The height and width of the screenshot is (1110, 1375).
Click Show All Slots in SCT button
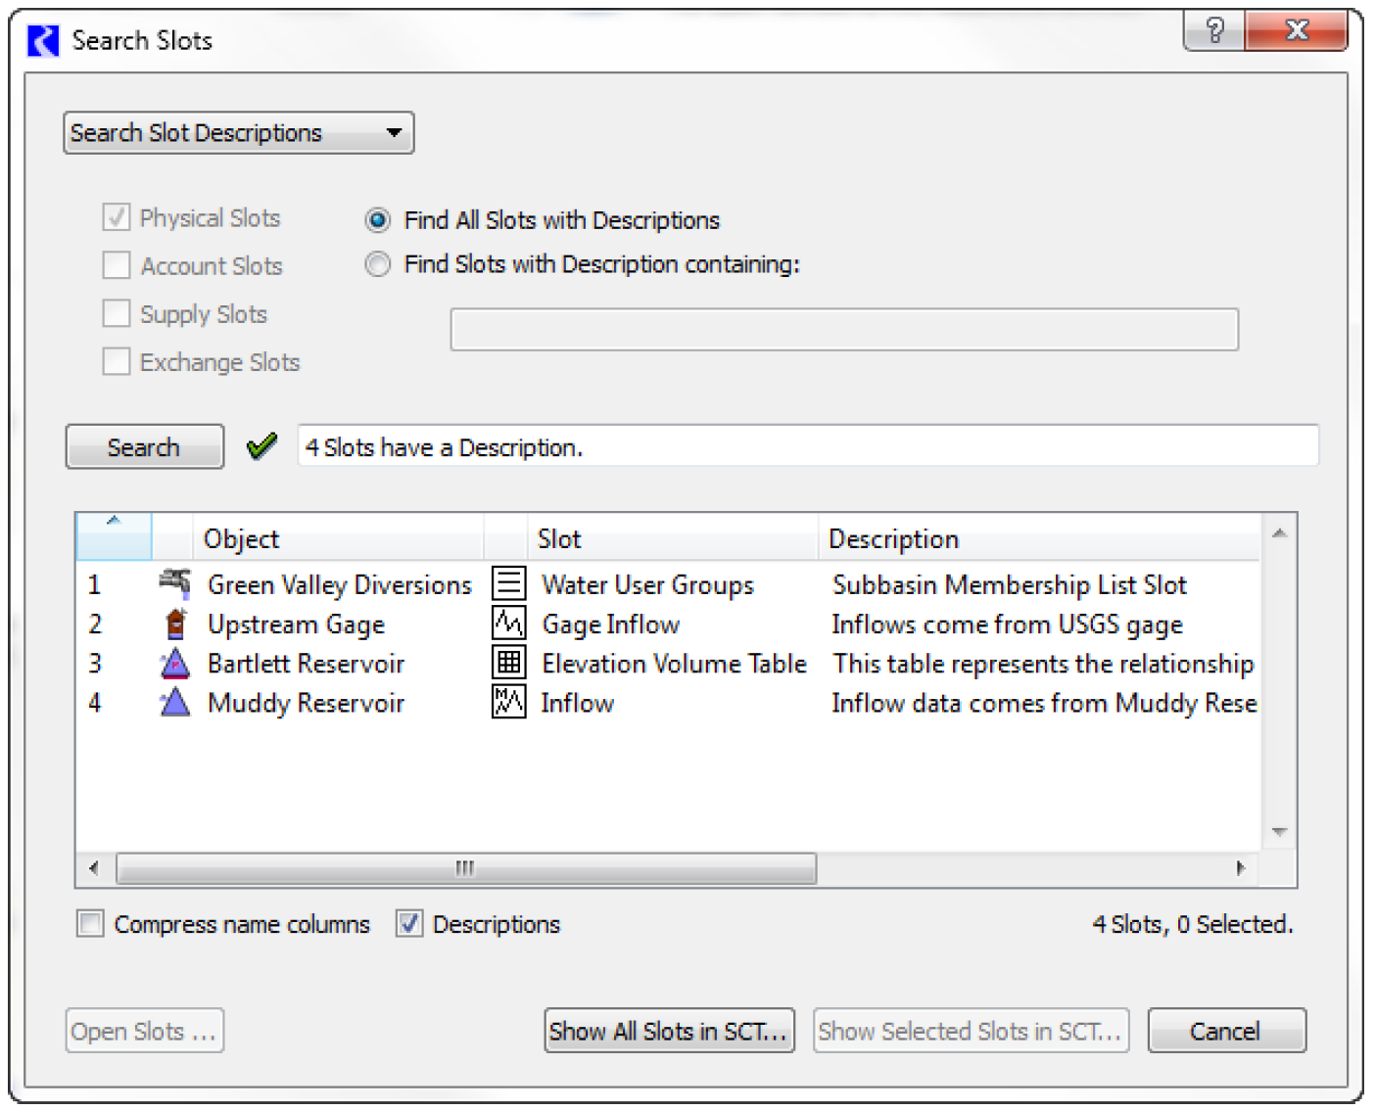(669, 1031)
